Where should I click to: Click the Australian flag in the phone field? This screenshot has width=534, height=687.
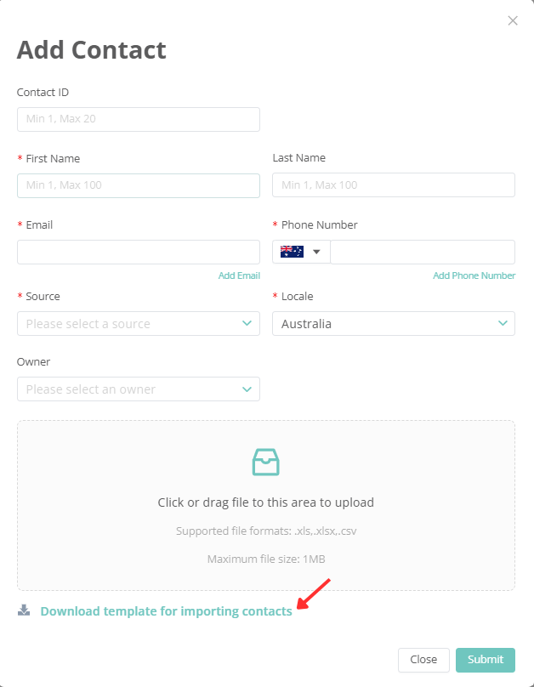click(291, 251)
